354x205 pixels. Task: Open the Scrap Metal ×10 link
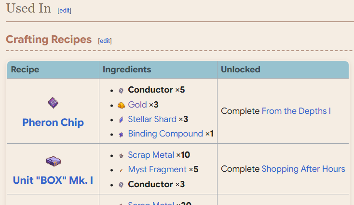151,155
